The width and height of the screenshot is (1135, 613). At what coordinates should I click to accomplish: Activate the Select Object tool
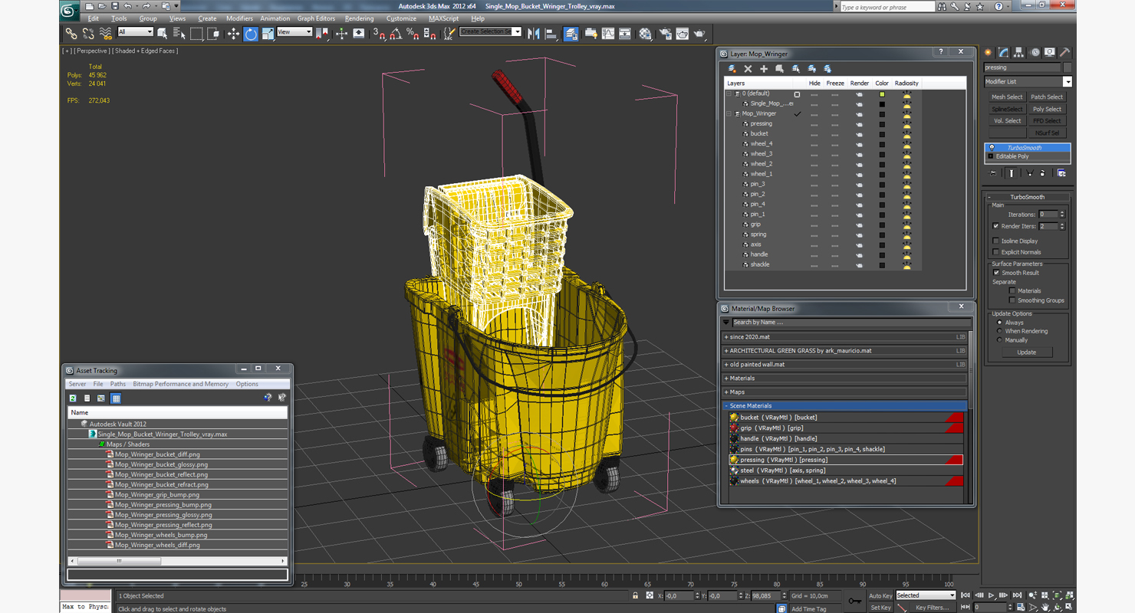tap(163, 34)
